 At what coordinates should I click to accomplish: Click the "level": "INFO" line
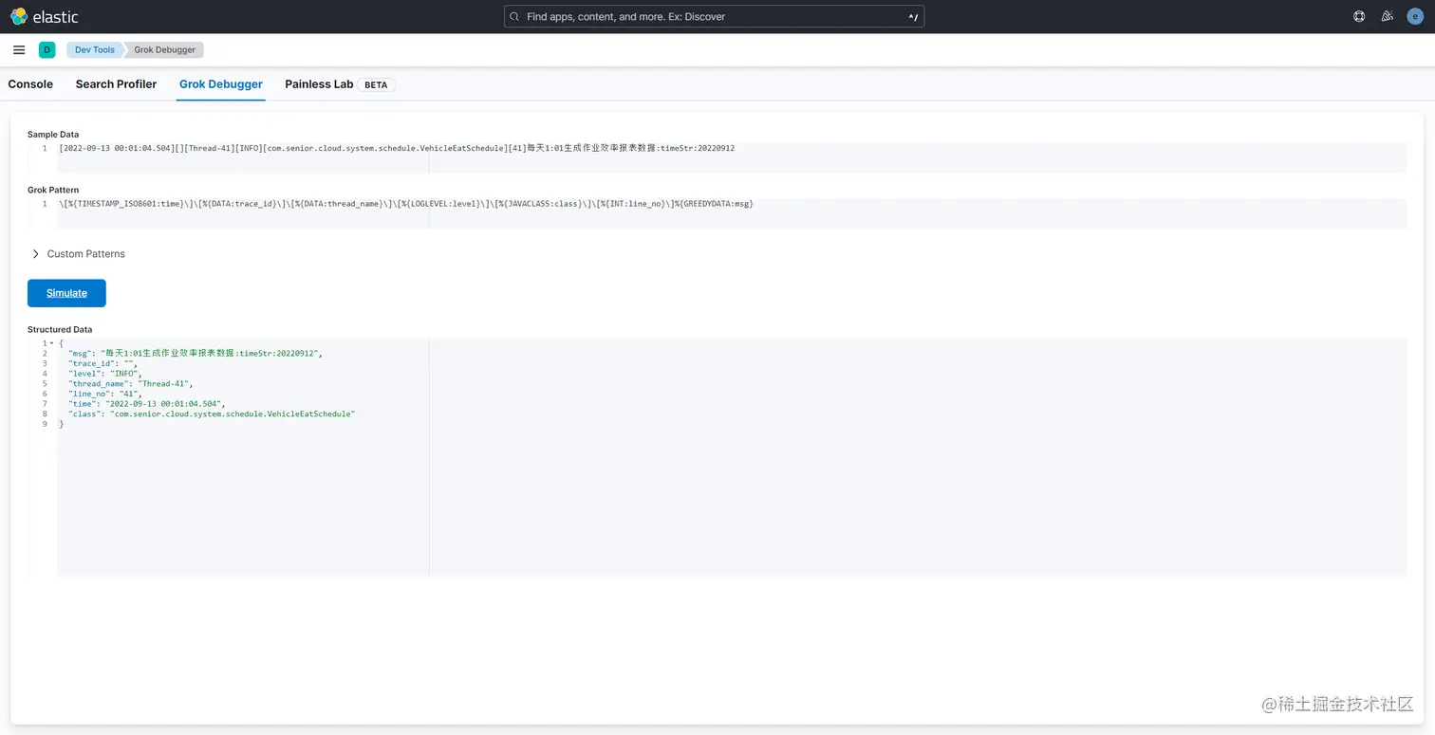pos(104,374)
